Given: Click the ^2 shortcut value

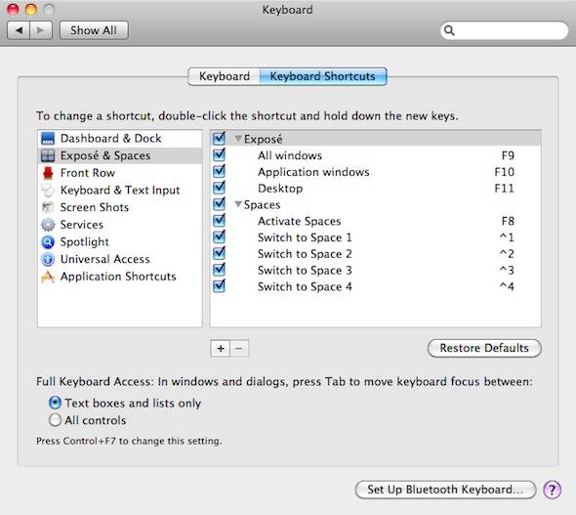Looking at the screenshot, I should point(507,254).
